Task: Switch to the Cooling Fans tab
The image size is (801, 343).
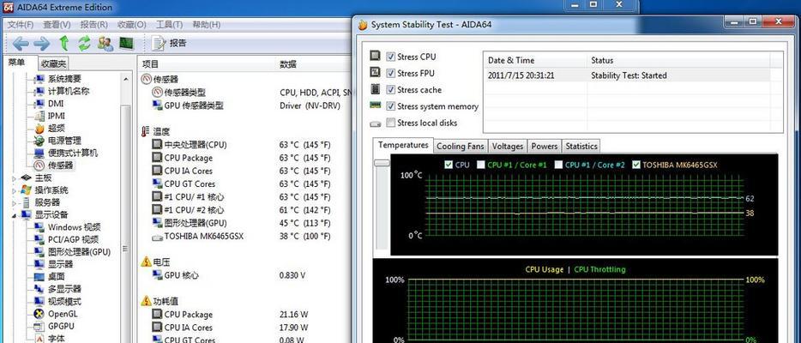Action: tap(461, 146)
